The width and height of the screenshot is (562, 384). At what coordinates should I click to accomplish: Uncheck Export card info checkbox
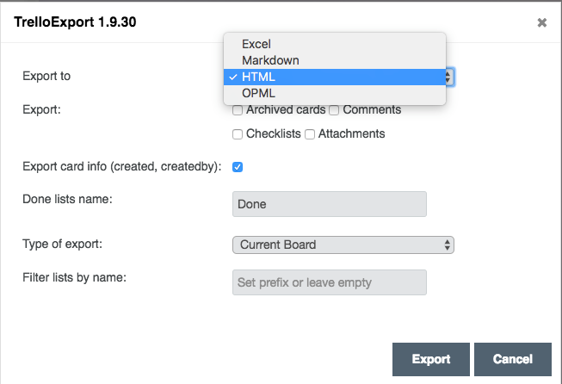(x=238, y=167)
